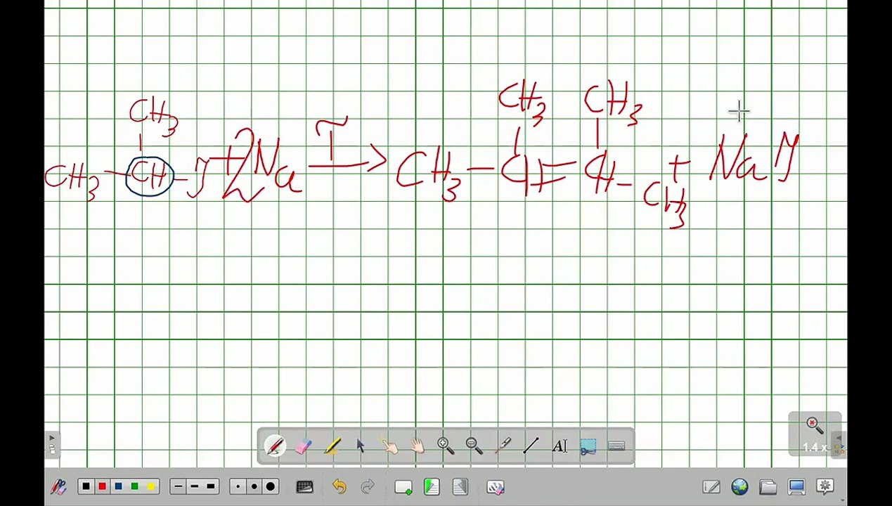Reset zoom with crossed magnifier
Viewport: 892px width, 506px height.
[x=814, y=424]
